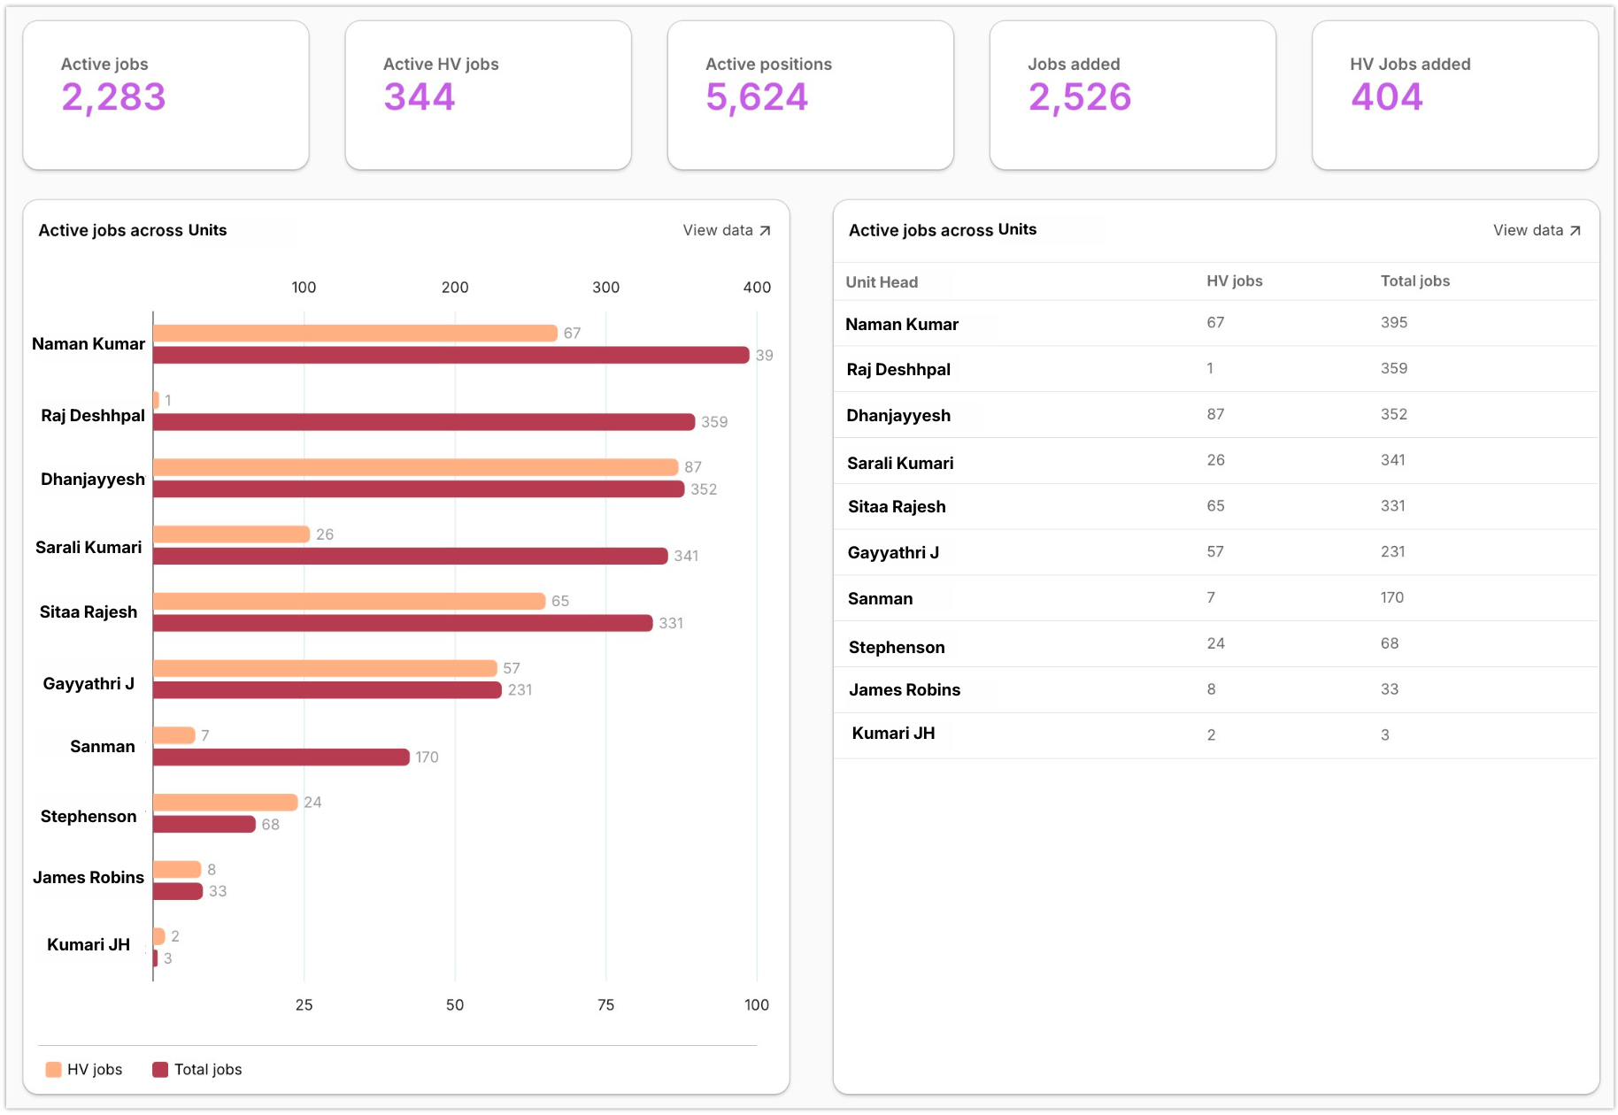This screenshot has width=1618, height=1115.
Task: Click Stephenson's HV jobs bar labeled 24
Action: [x=226, y=802]
